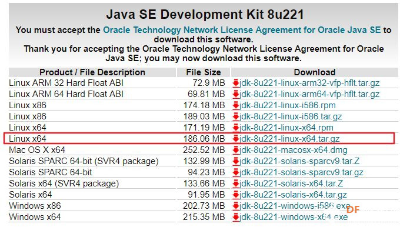Click download arrow icon beside jdk-8u221-windows-i586.exe
Image resolution: width=410 pixels, height=227 pixels.
pyautogui.click(x=236, y=206)
